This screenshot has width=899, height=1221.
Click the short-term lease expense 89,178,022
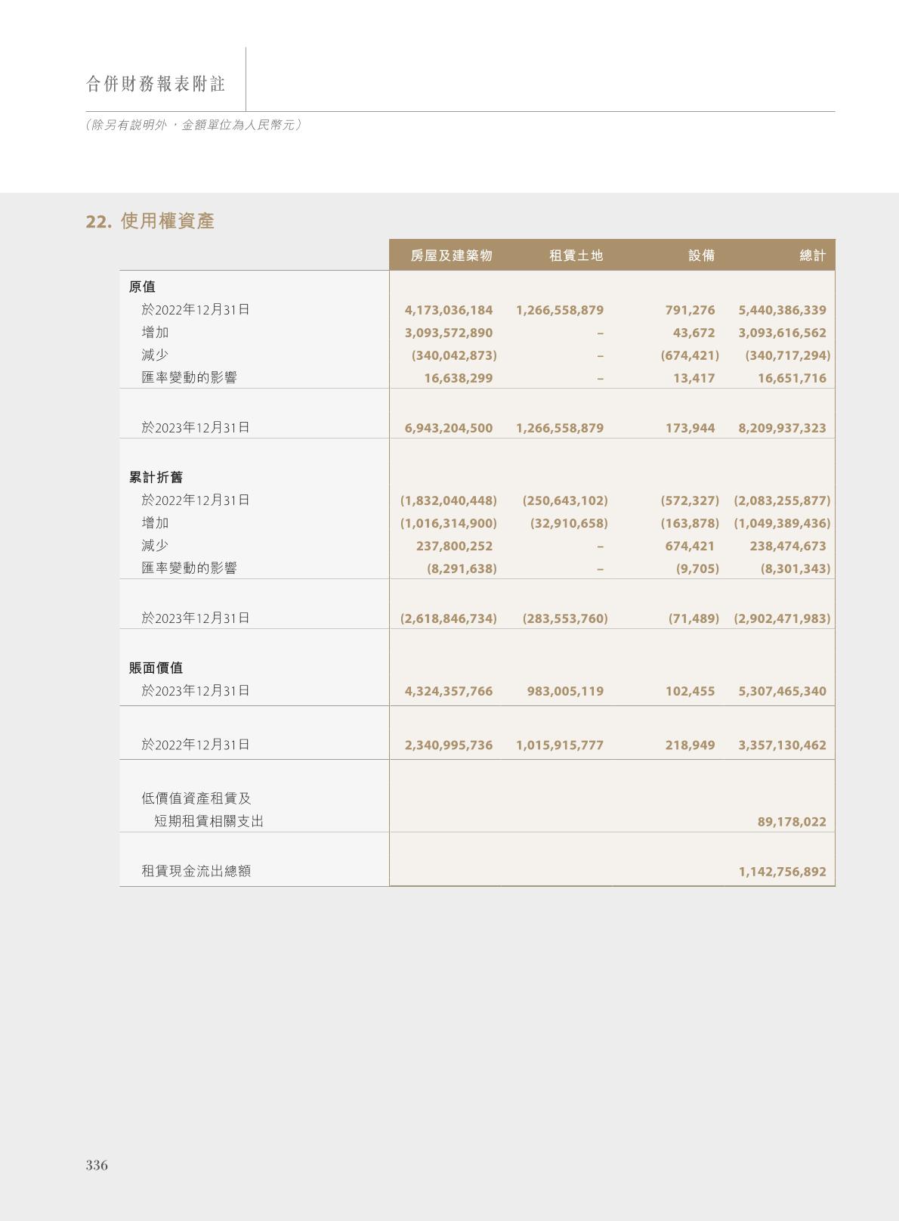point(791,822)
